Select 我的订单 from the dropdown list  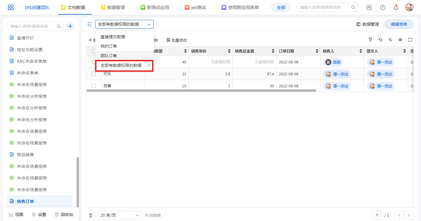109,46
